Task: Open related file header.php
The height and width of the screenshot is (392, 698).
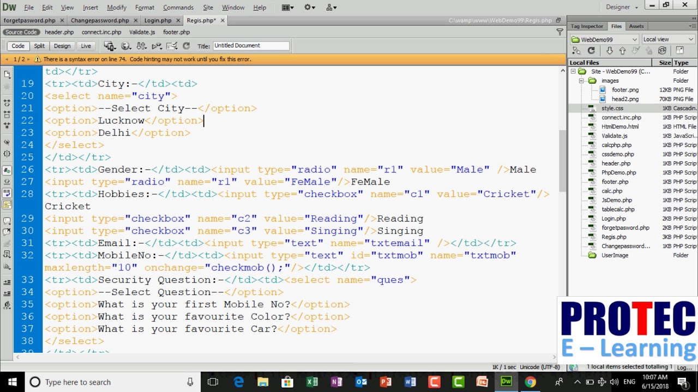Action: coord(59,32)
